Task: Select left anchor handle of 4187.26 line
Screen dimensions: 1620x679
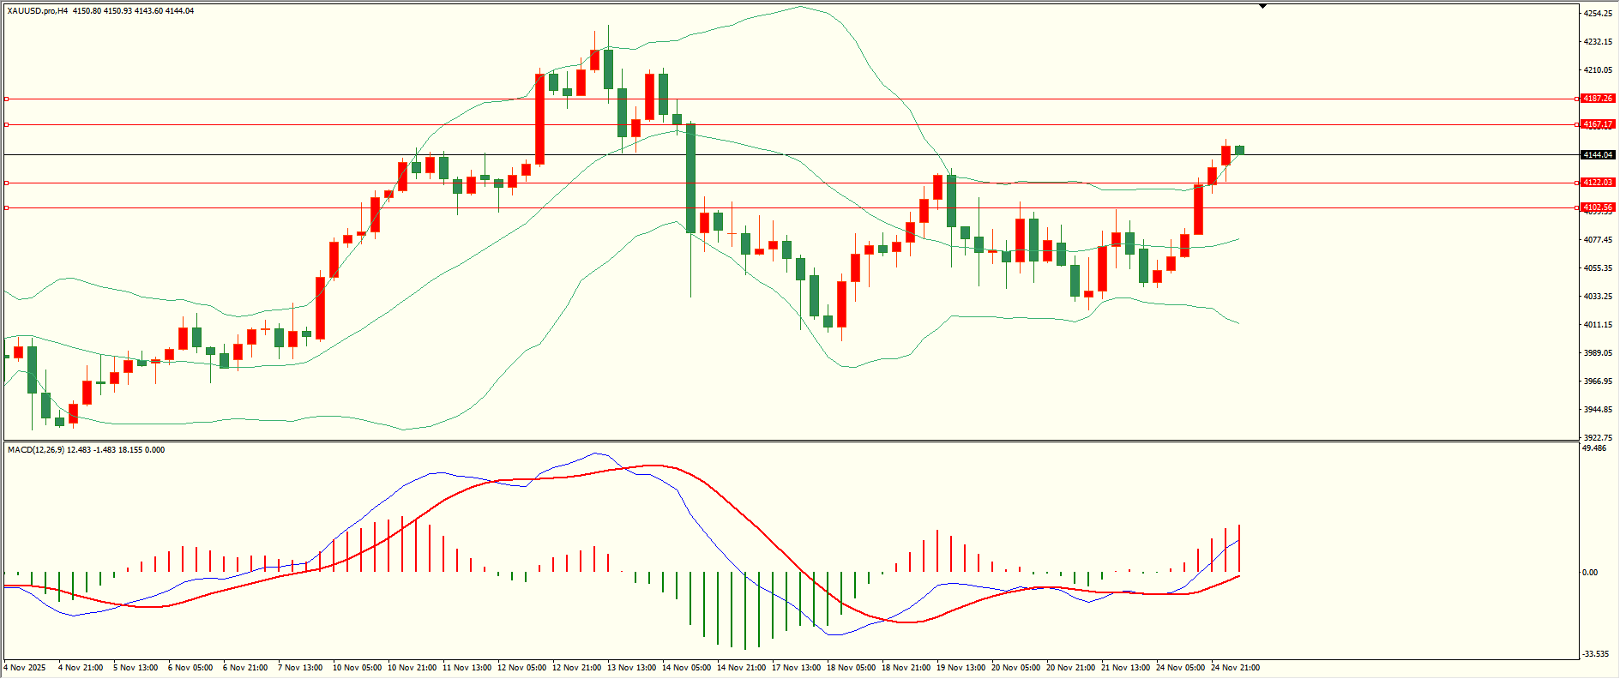Action: tap(7, 99)
